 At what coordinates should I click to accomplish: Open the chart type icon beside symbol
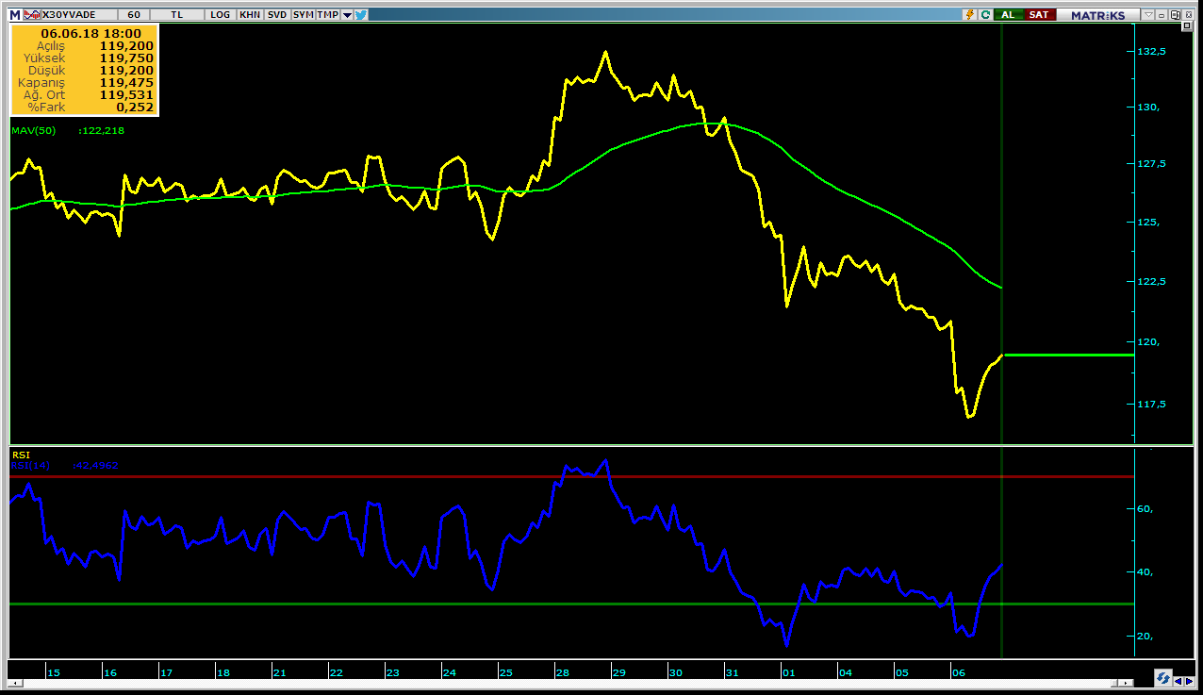coord(30,14)
